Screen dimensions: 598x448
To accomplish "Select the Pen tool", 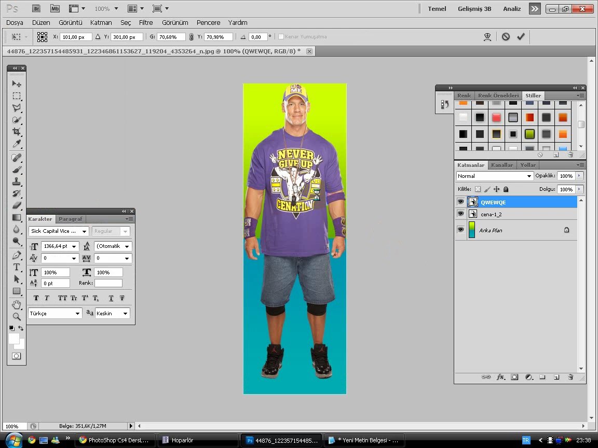I will (x=17, y=255).
